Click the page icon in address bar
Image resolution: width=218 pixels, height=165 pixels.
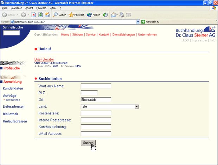click(x=13, y=22)
